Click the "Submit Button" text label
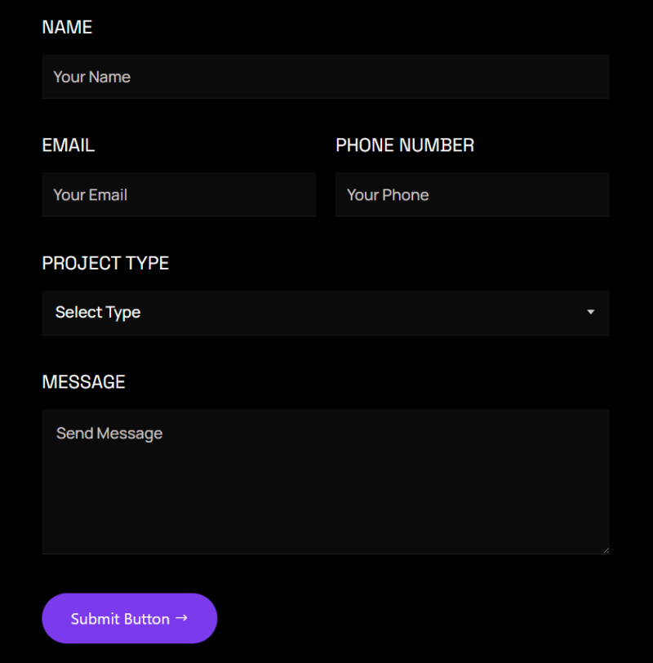 click(x=120, y=619)
